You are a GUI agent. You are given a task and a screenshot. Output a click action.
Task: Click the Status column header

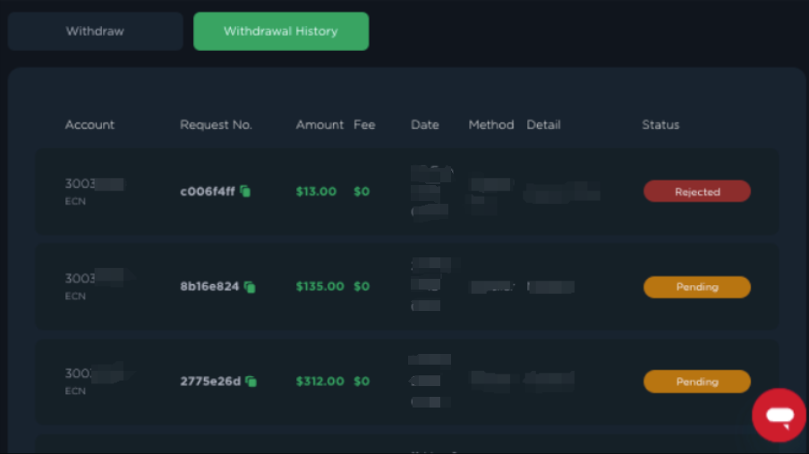660,125
